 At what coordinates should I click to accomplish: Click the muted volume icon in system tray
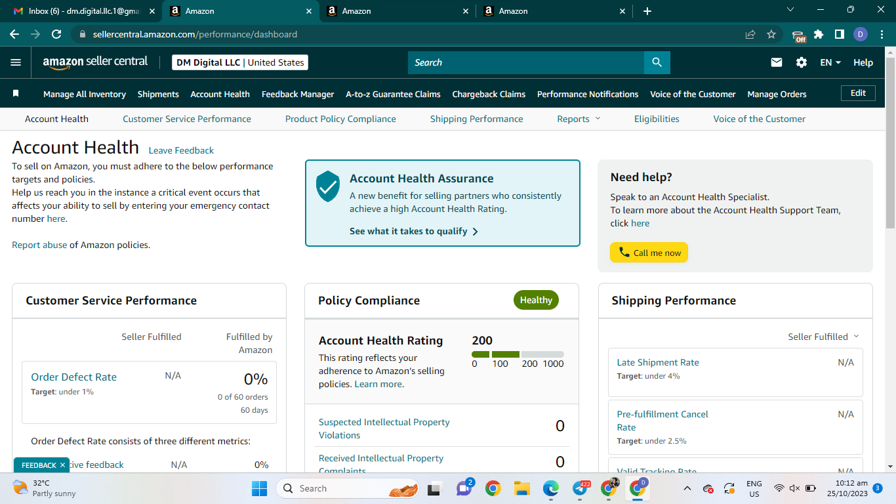(794, 488)
